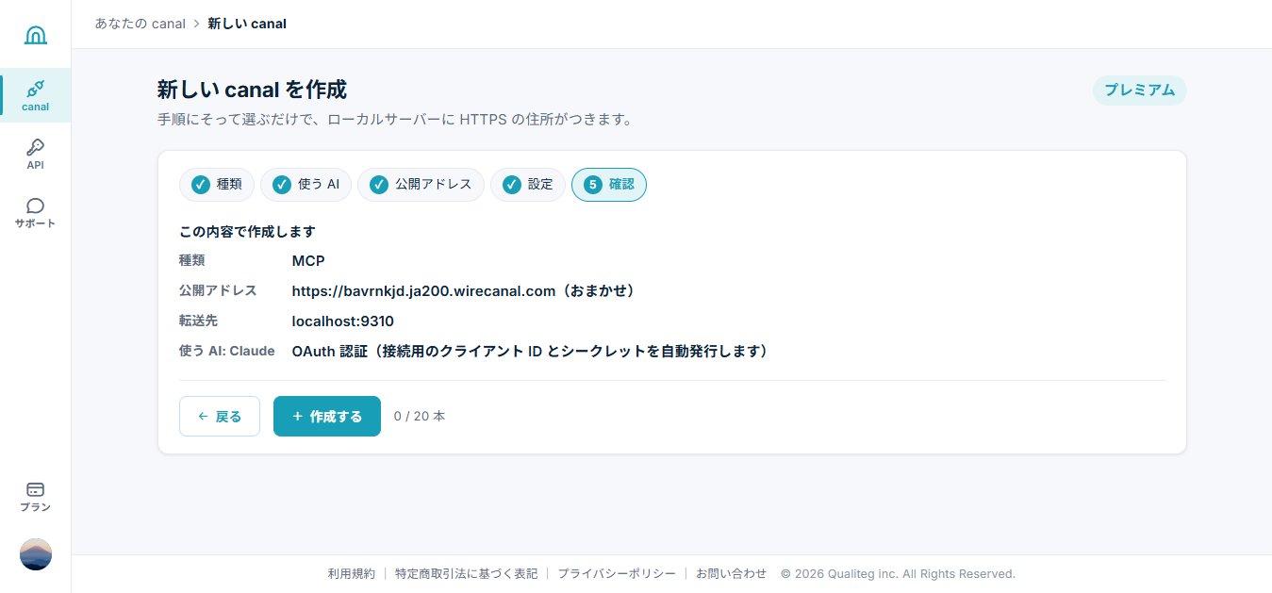This screenshot has height=593, width=1272.
Task: Open the 利用規約 footer link
Action: [352, 573]
